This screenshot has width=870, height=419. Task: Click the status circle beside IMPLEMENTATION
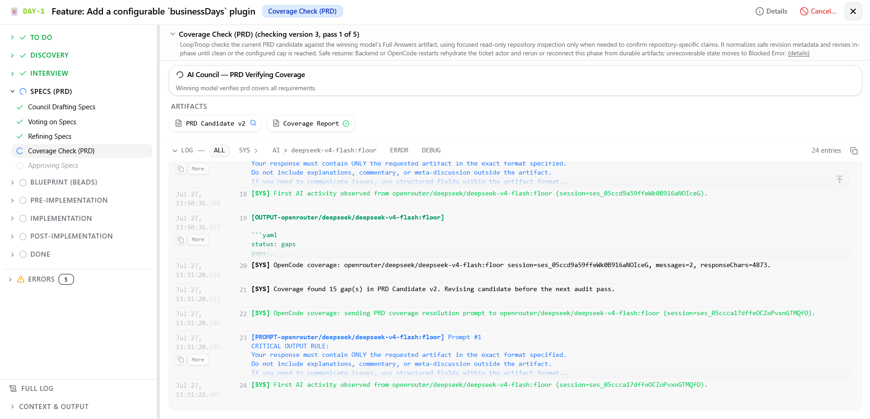point(23,219)
